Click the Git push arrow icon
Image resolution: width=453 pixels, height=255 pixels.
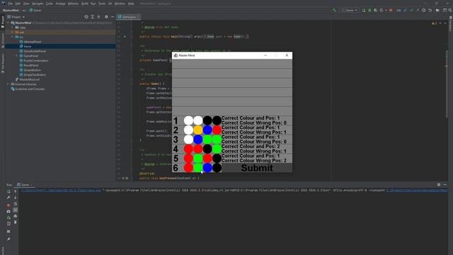(x=418, y=10)
